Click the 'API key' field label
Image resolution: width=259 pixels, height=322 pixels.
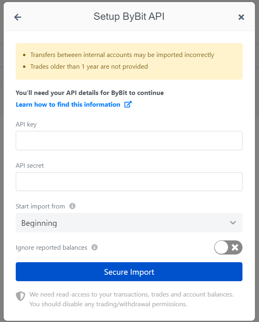click(26, 124)
